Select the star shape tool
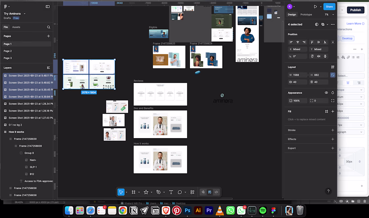Screen dimensions: 369x218 click(x=146, y=192)
